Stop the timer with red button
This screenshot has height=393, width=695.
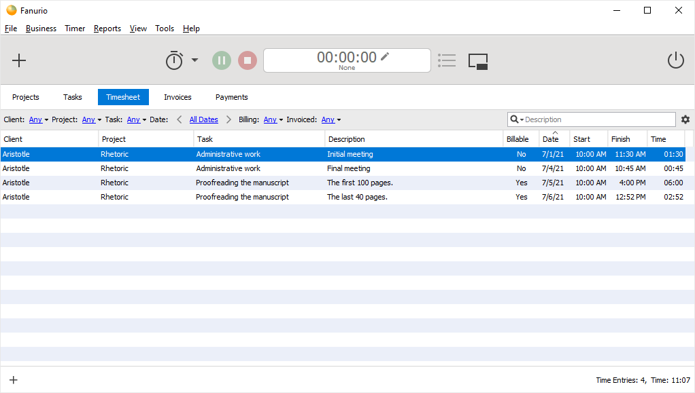(x=248, y=60)
